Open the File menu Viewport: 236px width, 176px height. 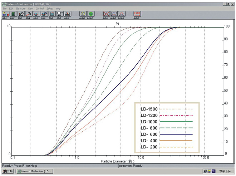coord(4,8)
